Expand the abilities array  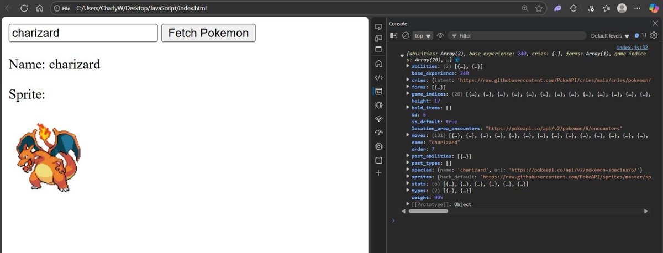408,66
